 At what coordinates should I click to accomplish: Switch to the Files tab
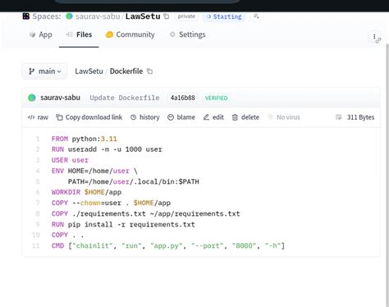[x=79, y=34]
